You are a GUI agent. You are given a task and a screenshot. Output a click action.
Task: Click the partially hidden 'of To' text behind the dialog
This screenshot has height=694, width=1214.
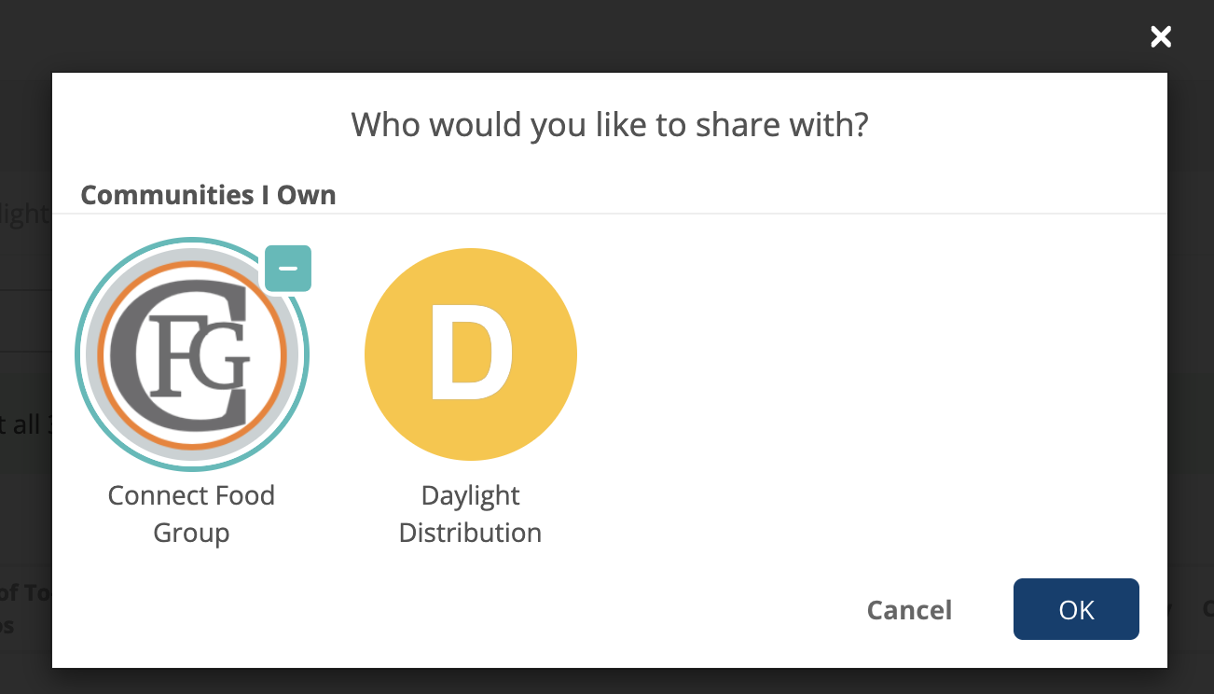25,593
